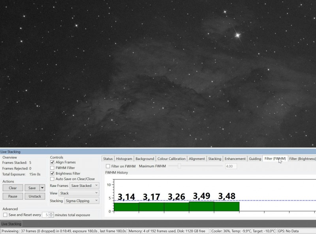Enable Auto Save on Clear/Close

[52, 179]
